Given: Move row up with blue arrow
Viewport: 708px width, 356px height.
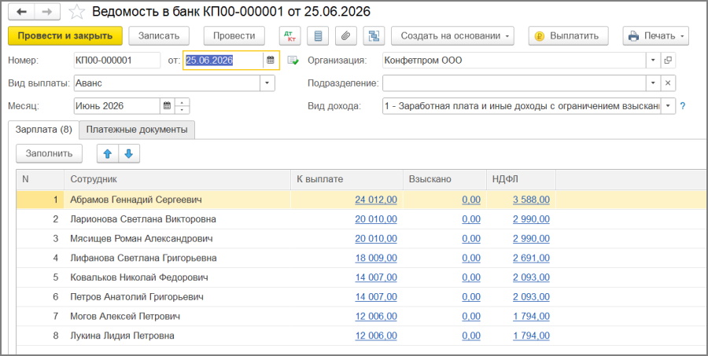Looking at the screenshot, I should (x=108, y=154).
